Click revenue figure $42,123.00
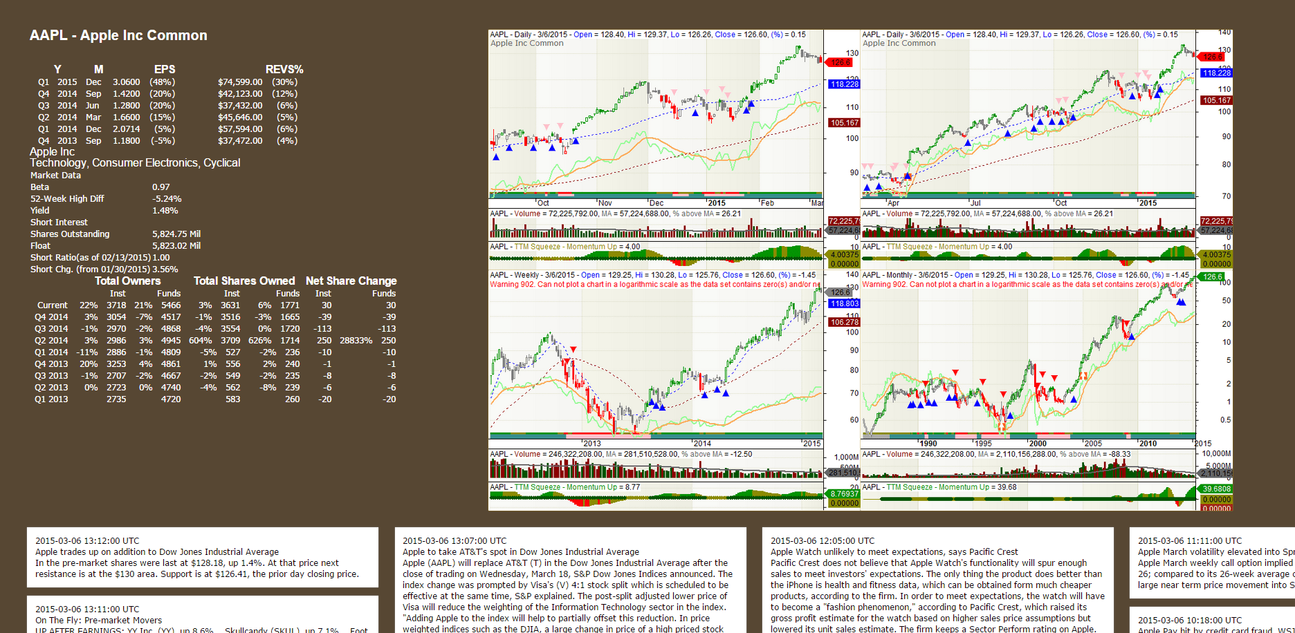Image resolution: width=1295 pixels, height=633 pixels. [x=240, y=93]
